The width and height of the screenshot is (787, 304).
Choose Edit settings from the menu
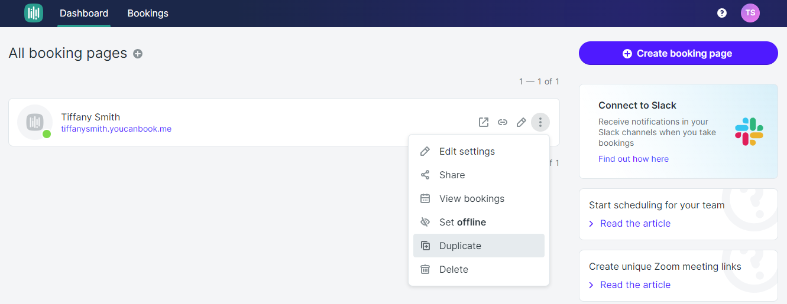[x=479, y=151]
